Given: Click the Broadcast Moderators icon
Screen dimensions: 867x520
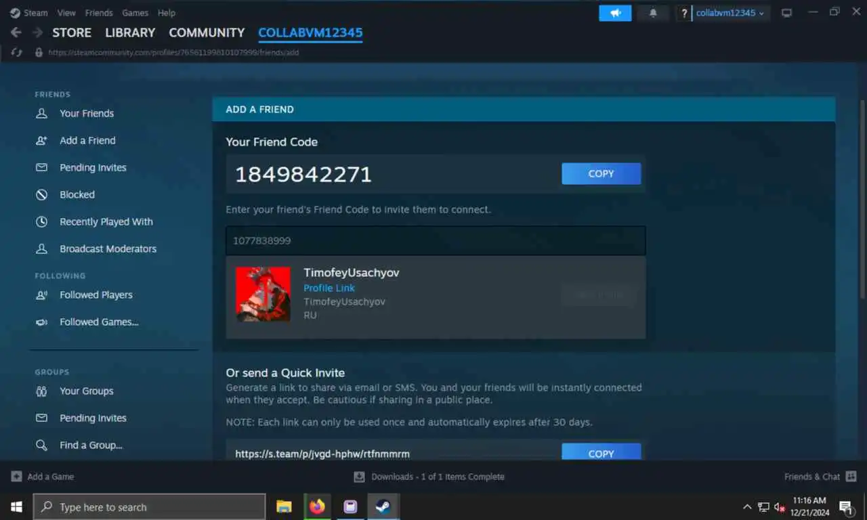Looking at the screenshot, I should 42,248.
